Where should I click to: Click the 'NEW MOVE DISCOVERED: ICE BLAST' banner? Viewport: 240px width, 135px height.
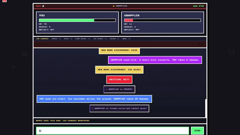(119, 70)
